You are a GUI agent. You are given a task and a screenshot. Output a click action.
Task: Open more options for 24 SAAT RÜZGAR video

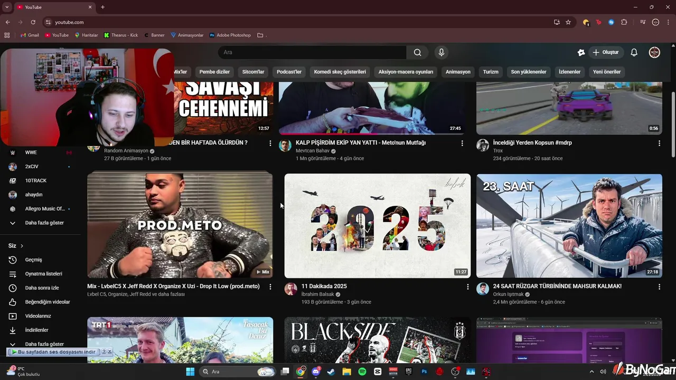click(x=659, y=287)
